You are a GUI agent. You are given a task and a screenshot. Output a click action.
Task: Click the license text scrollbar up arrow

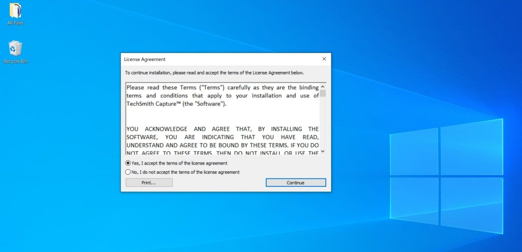pos(323,86)
